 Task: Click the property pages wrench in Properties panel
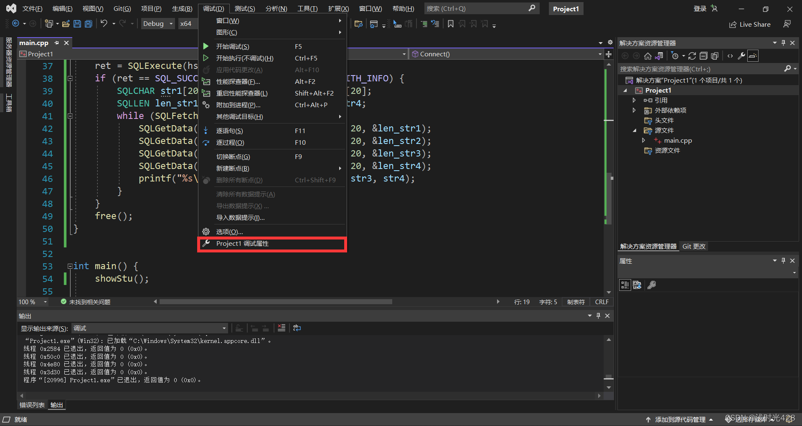652,285
